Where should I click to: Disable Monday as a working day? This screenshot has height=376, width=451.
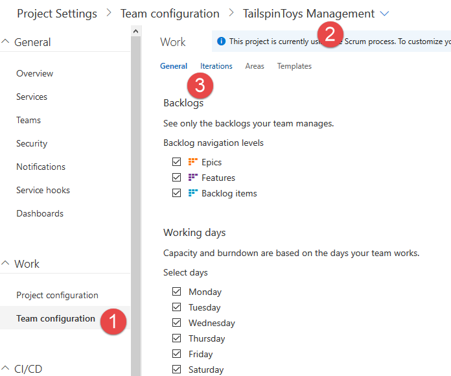tap(177, 292)
